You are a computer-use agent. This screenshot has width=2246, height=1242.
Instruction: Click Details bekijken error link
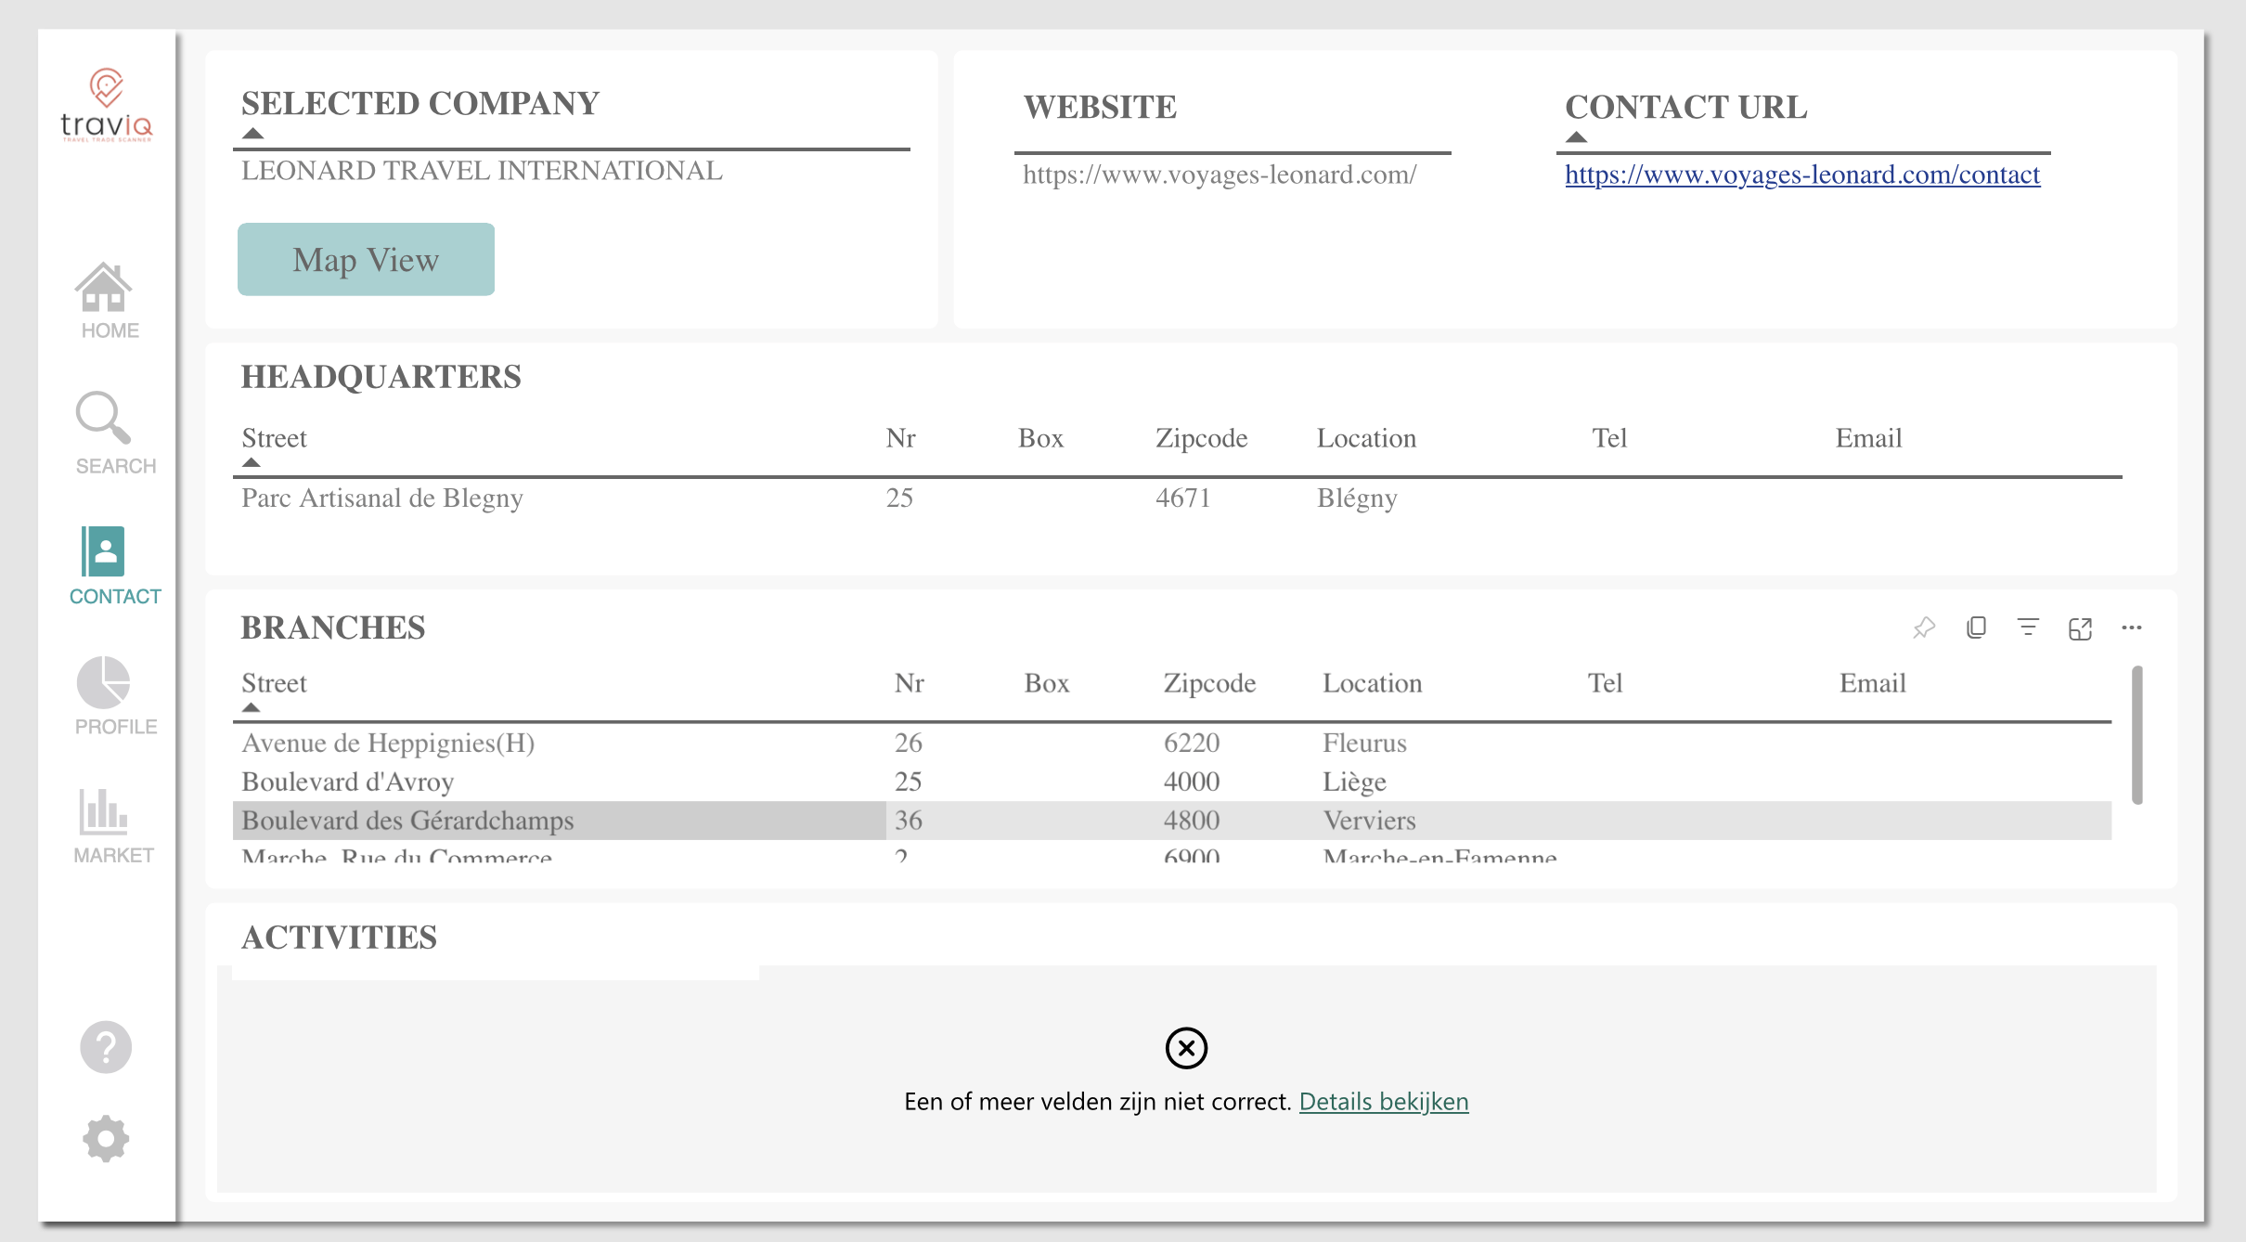point(1383,1102)
